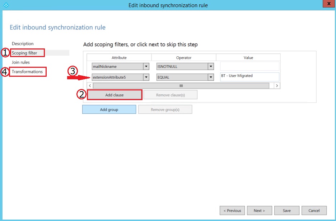Open the ISNOTNULL operator dropdown

211,66
